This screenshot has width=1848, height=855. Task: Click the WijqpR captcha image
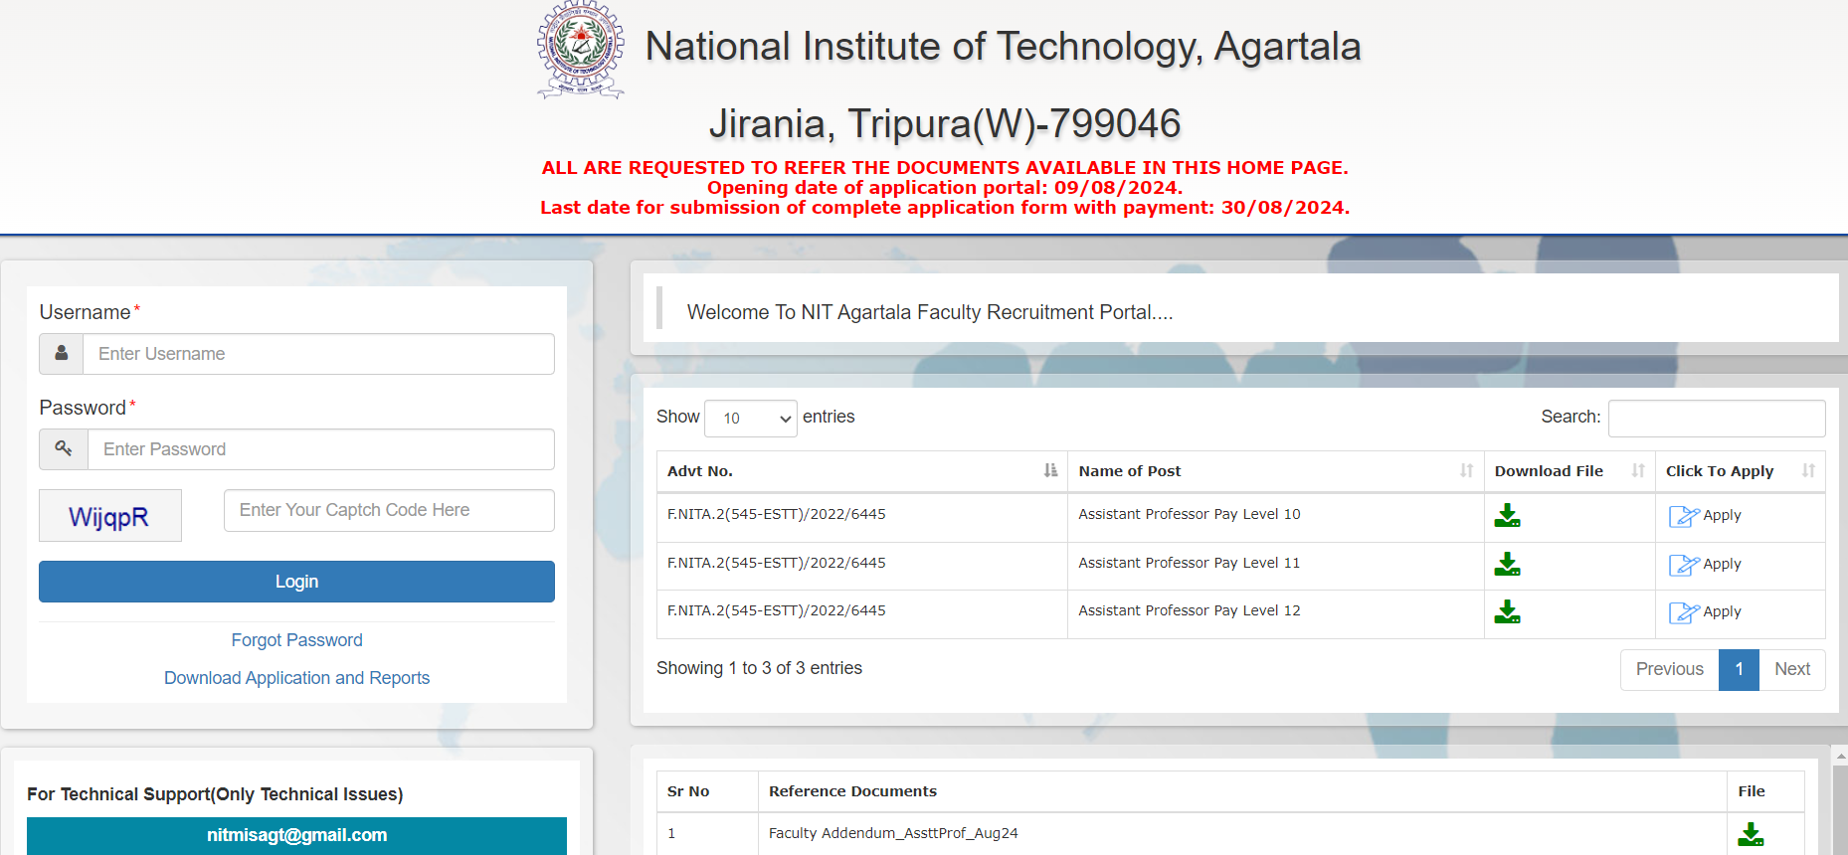pyautogui.click(x=110, y=516)
